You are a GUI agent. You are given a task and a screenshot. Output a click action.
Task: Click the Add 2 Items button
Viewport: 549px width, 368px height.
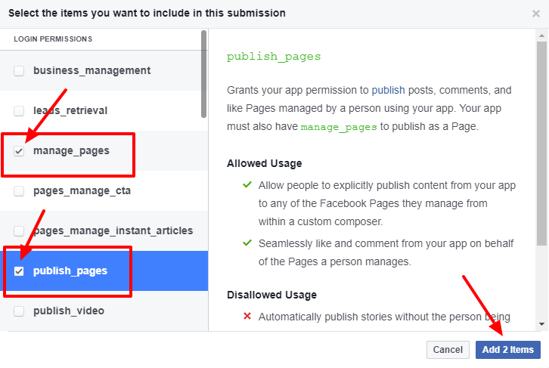[x=507, y=350]
